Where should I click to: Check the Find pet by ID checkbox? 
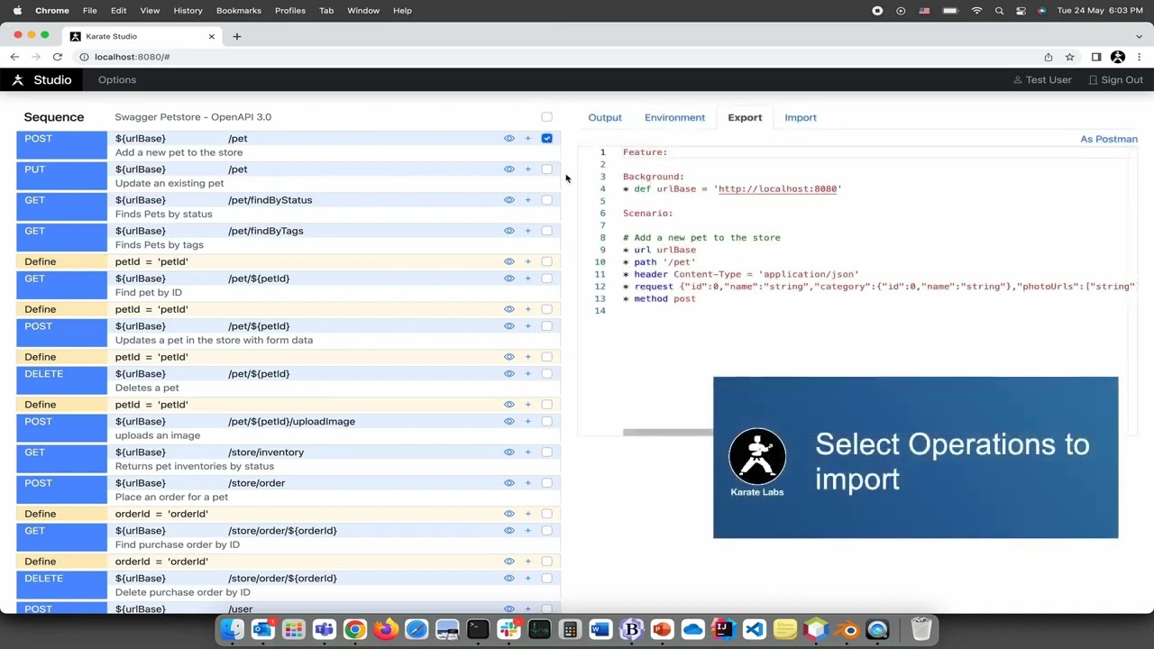[x=547, y=279]
